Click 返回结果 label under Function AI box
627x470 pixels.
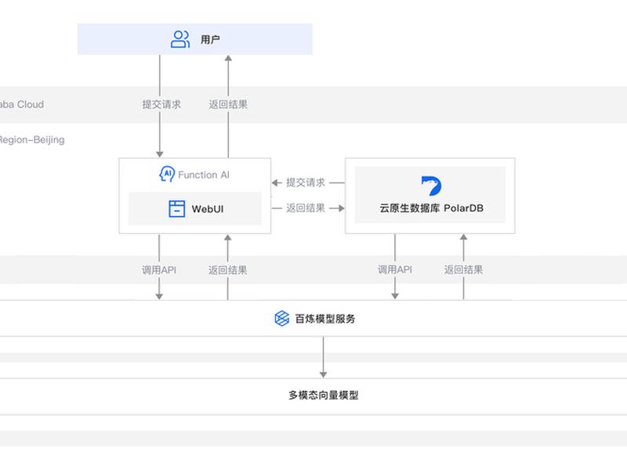click(227, 269)
